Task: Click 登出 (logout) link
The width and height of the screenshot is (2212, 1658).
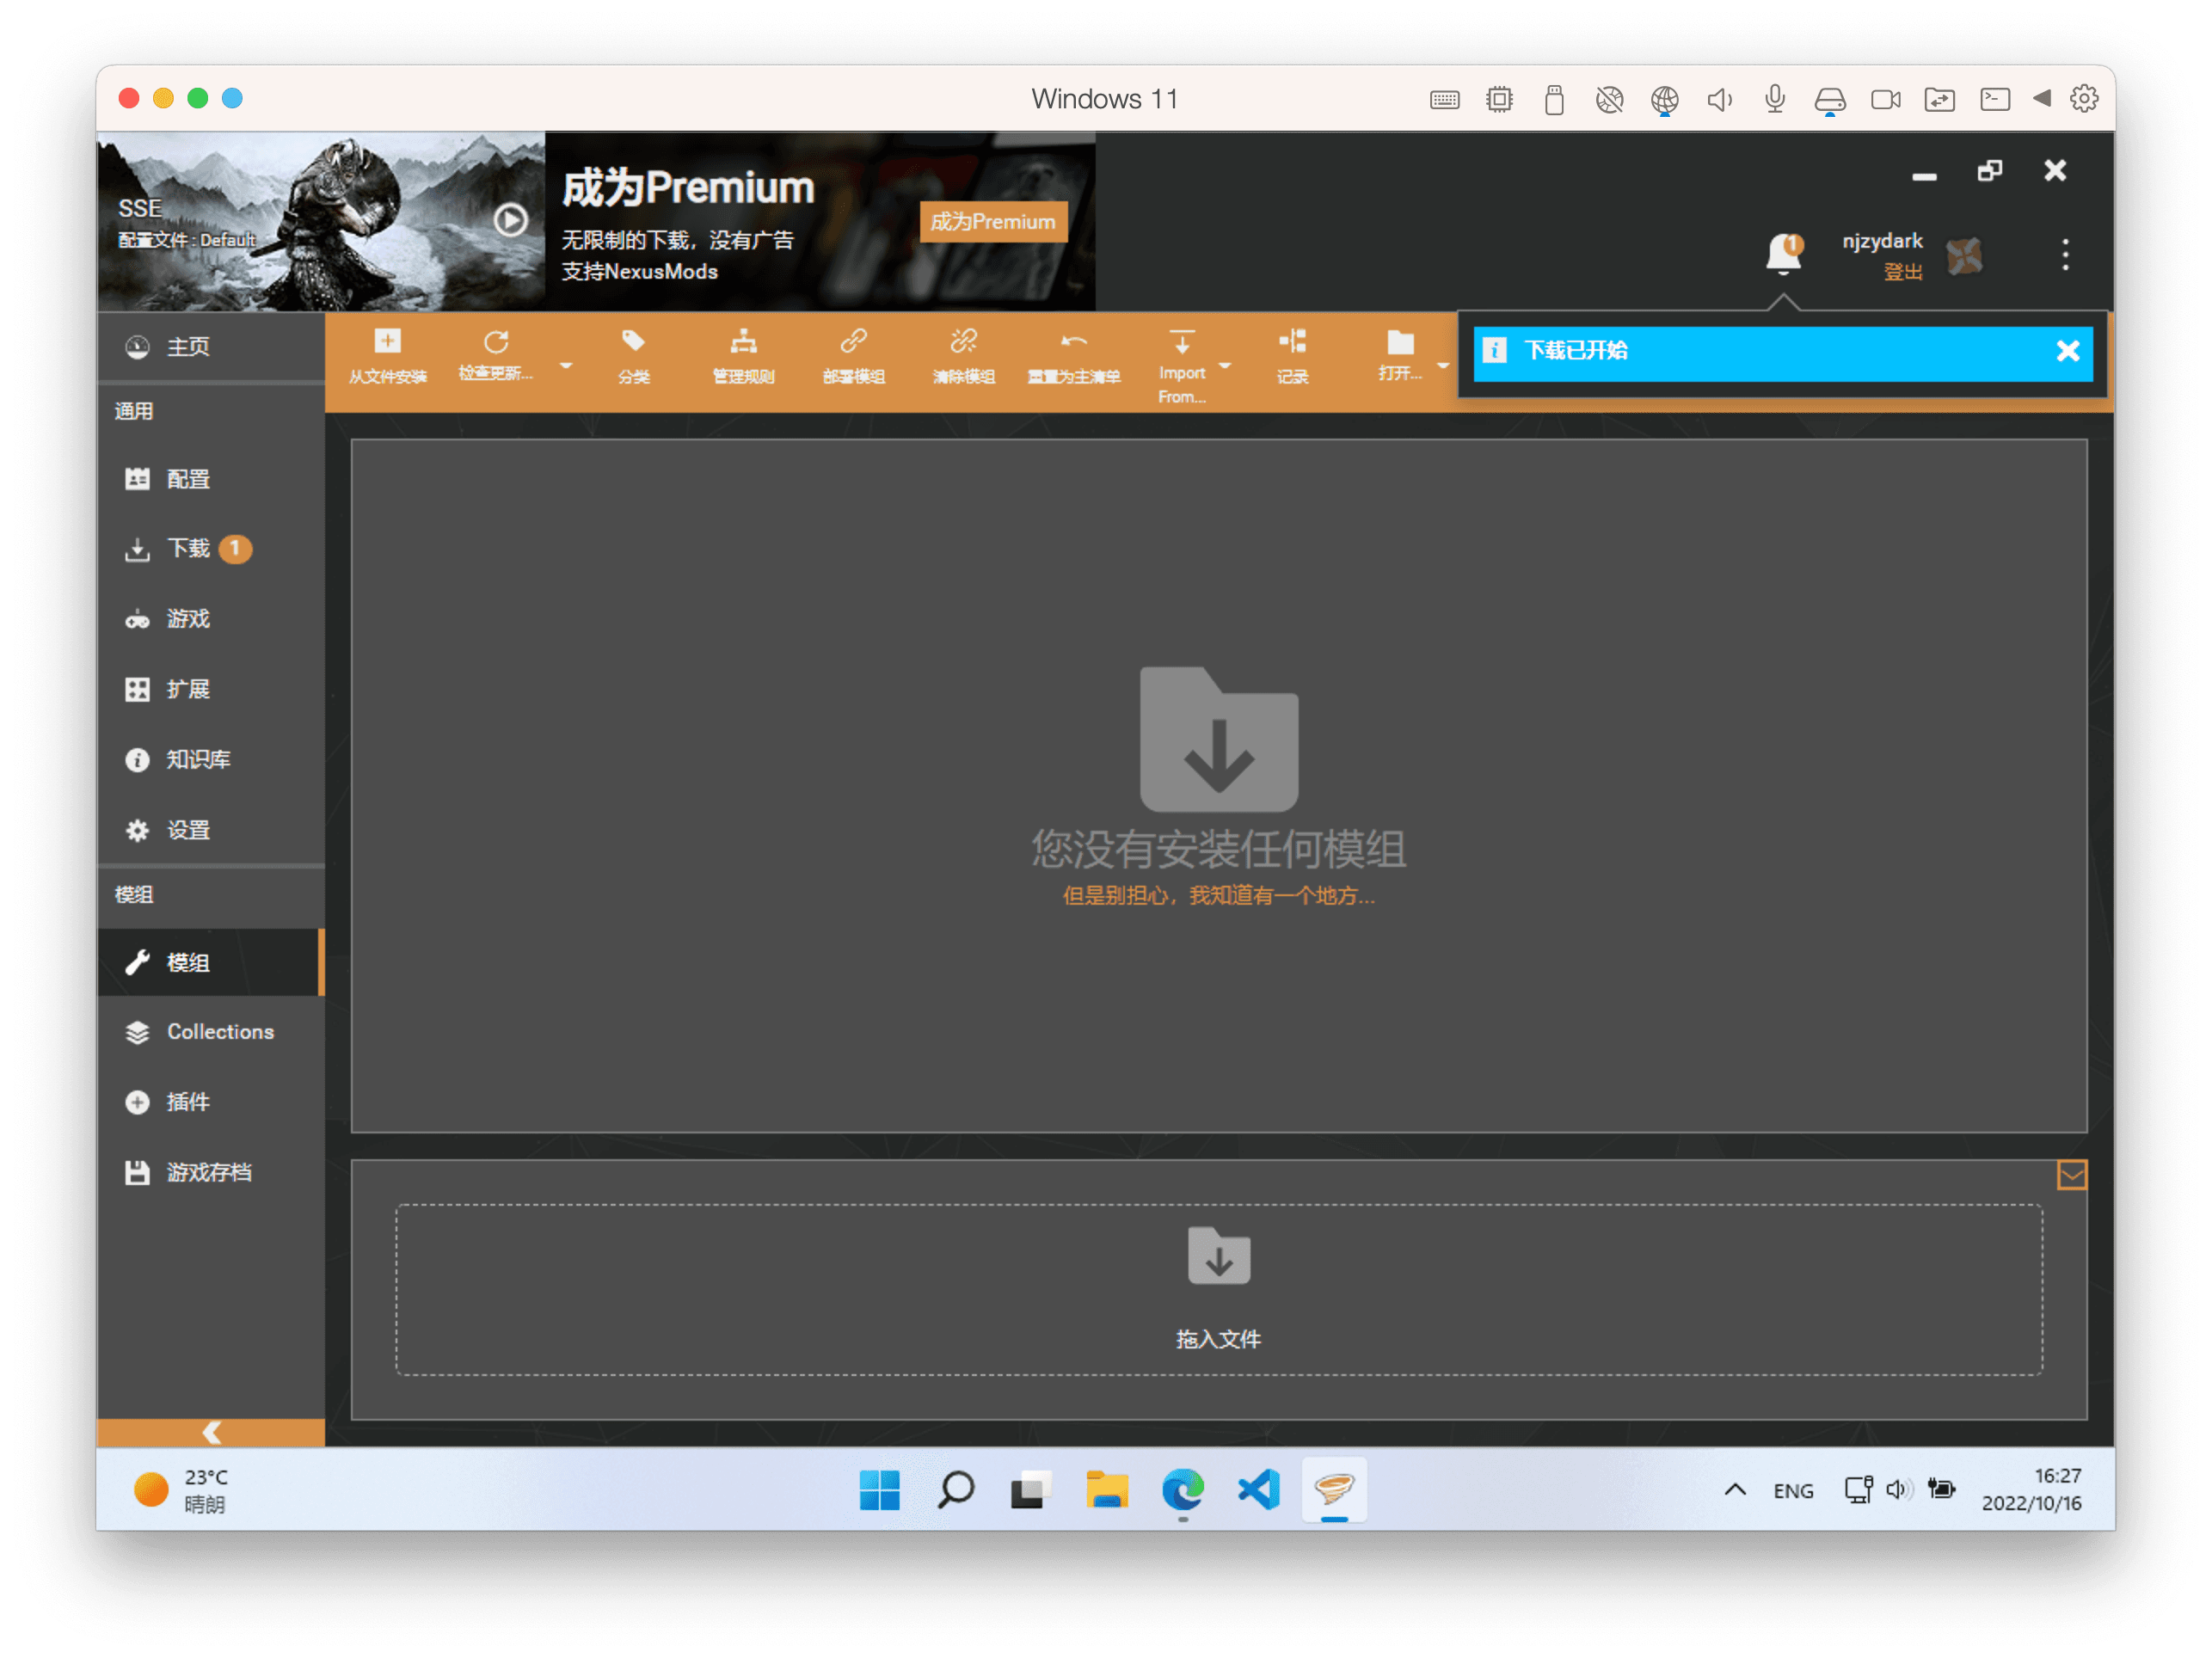Action: [x=1902, y=272]
